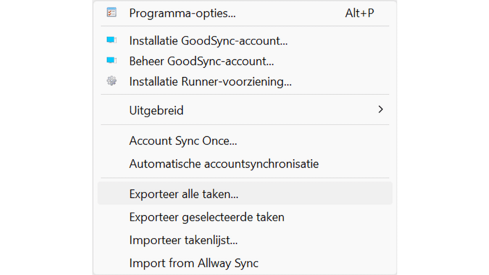This screenshot has width=489, height=275.
Task: Choose Account Sync Once
Action: pyautogui.click(x=183, y=141)
